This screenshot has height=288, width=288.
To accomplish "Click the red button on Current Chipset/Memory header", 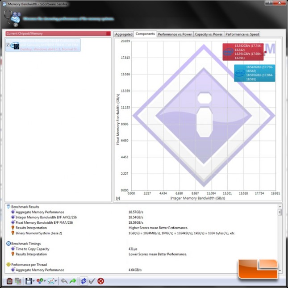I will [x=109, y=33].
